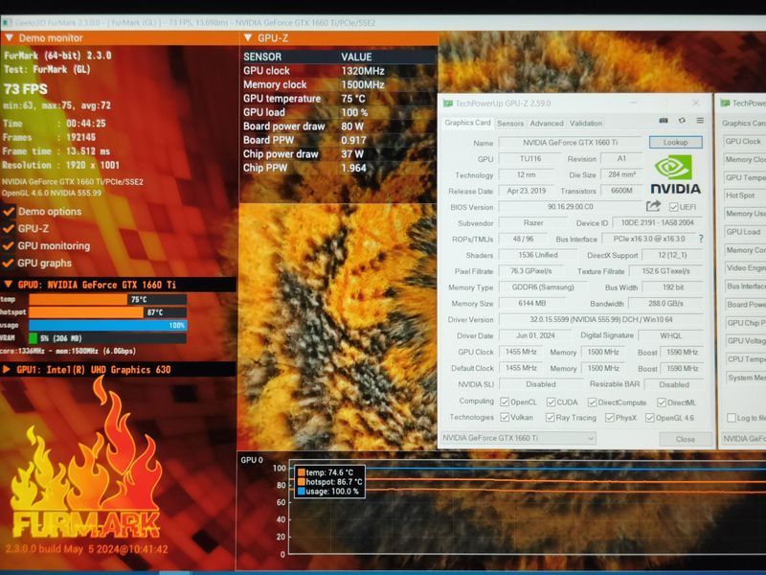Click the Close button in GPU-Z

pyautogui.click(x=685, y=439)
